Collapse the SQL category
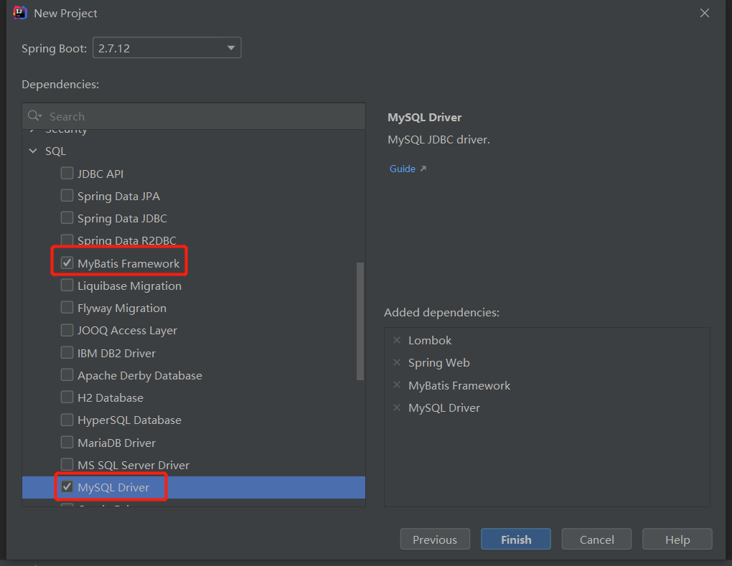 point(32,151)
